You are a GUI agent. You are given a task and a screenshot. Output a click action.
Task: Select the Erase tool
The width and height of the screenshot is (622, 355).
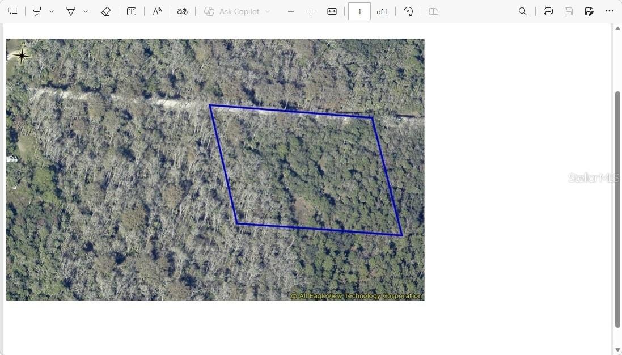pyautogui.click(x=105, y=11)
